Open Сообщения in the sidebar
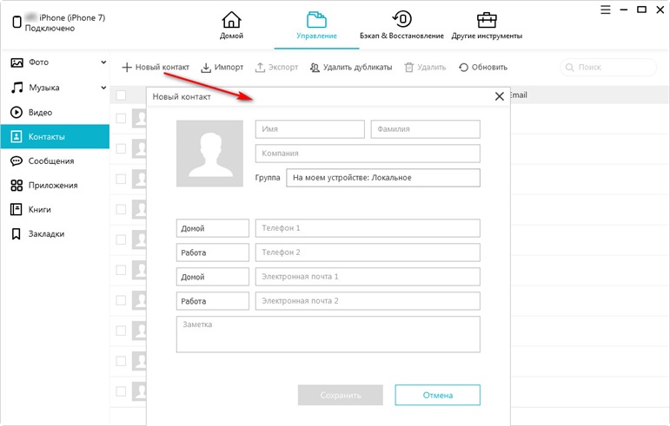The image size is (670, 426). click(x=55, y=161)
